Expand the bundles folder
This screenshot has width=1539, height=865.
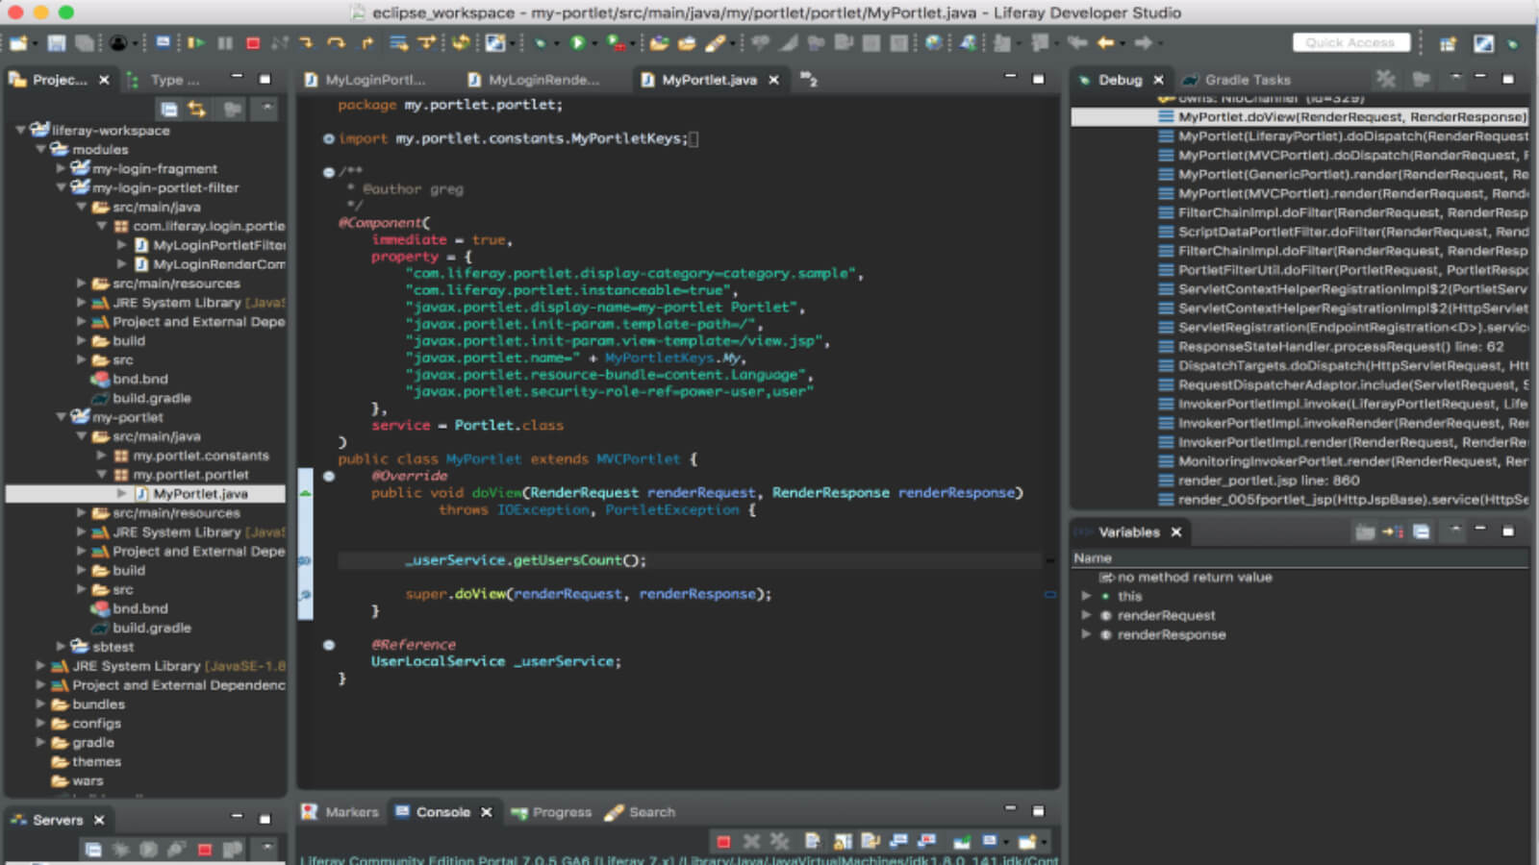(40, 704)
